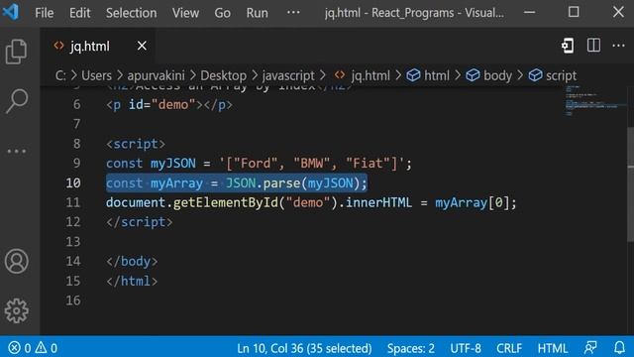The image size is (634, 357).
Task: Click myArray[0] on line 11
Action: (472, 202)
